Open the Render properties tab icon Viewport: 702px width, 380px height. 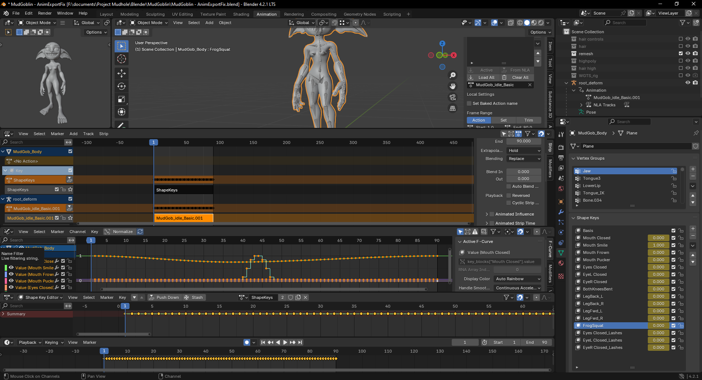[x=561, y=147]
